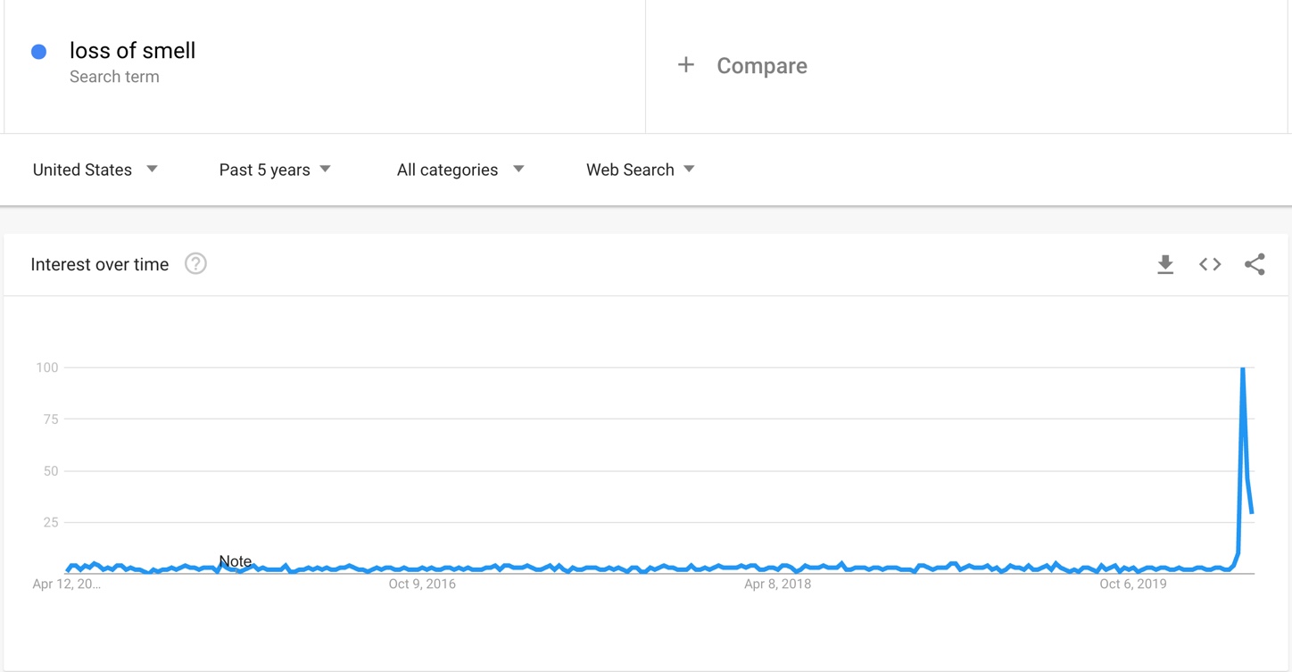Viewport: 1292px width, 672px height.
Task: Click the Search term subtitle label
Action: (x=114, y=77)
